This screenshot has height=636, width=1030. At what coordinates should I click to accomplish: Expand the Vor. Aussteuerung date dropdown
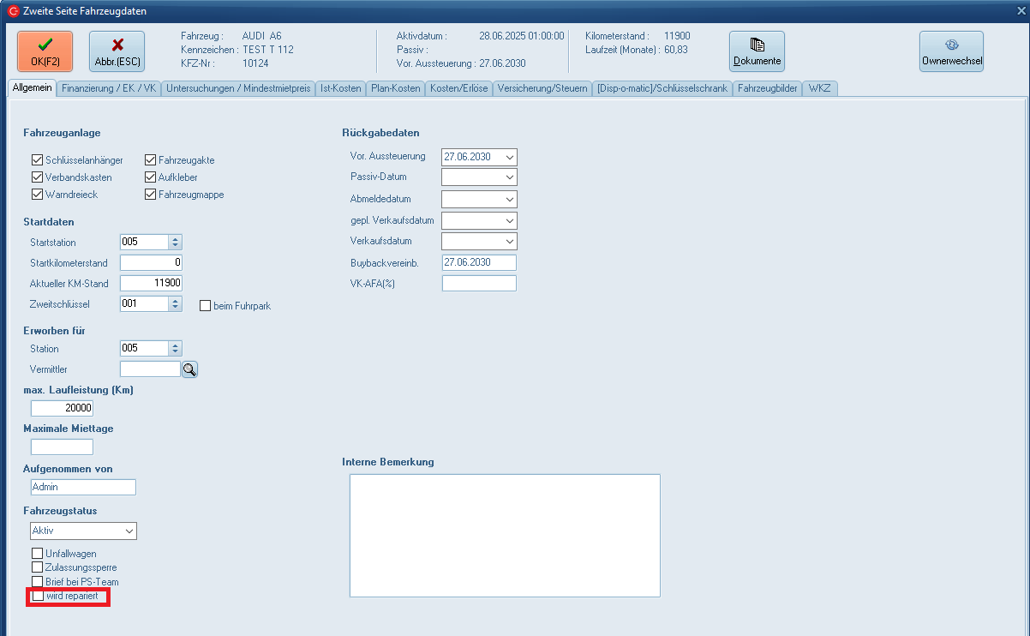tap(510, 158)
